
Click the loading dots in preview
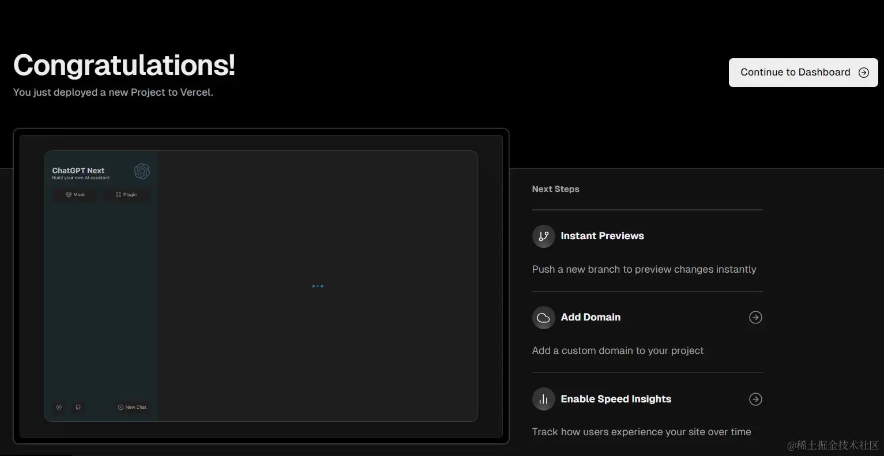pos(318,286)
